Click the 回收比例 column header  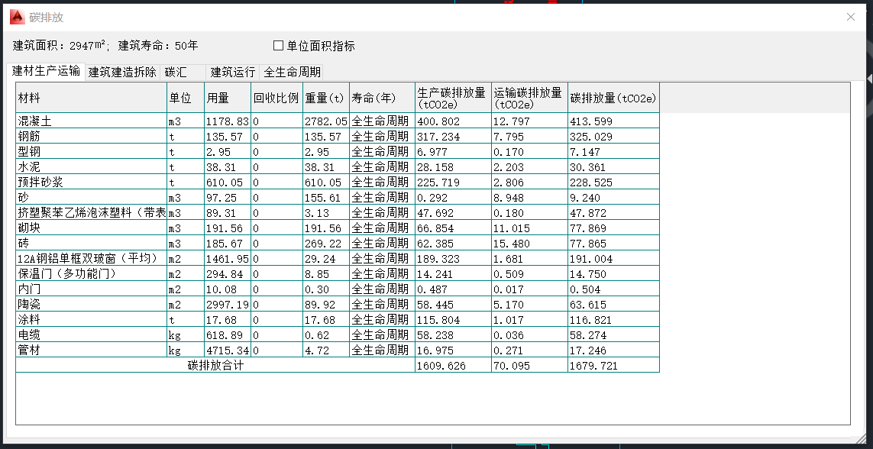click(276, 99)
